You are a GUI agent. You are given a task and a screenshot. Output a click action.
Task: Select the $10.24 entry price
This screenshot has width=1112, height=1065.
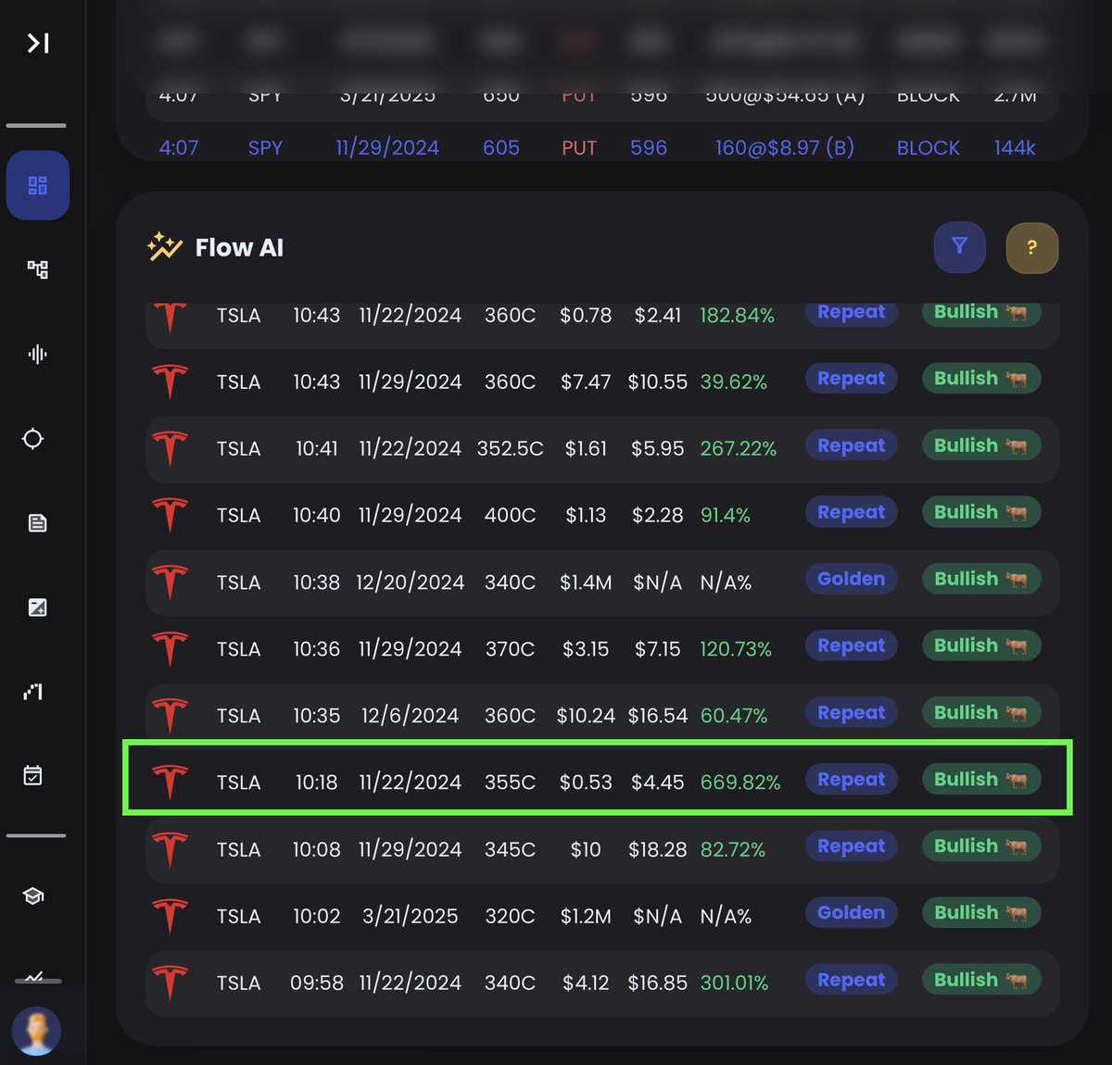pos(586,716)
